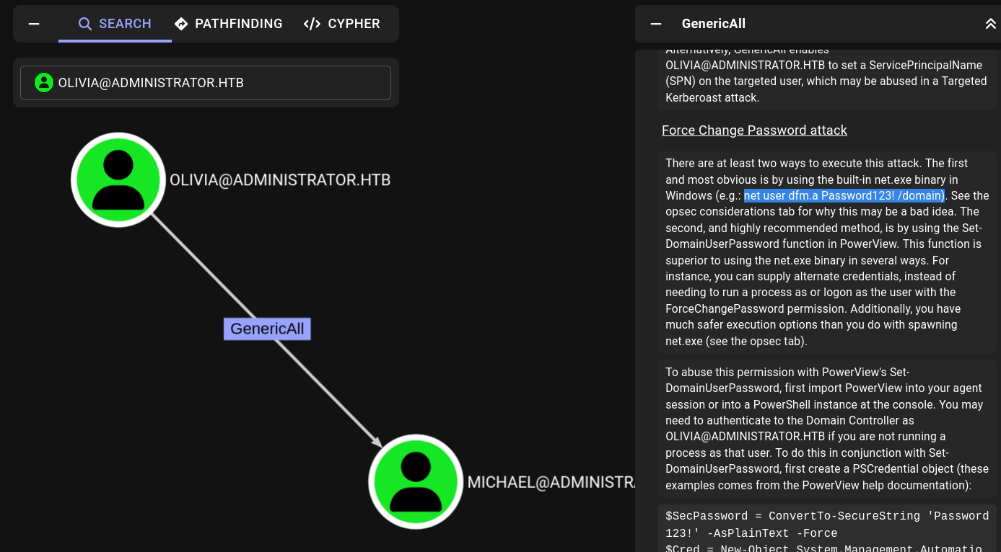Click the Targeted Kerberoast attack paragraph
This screenshot has width=1001, height=552.
826,81
